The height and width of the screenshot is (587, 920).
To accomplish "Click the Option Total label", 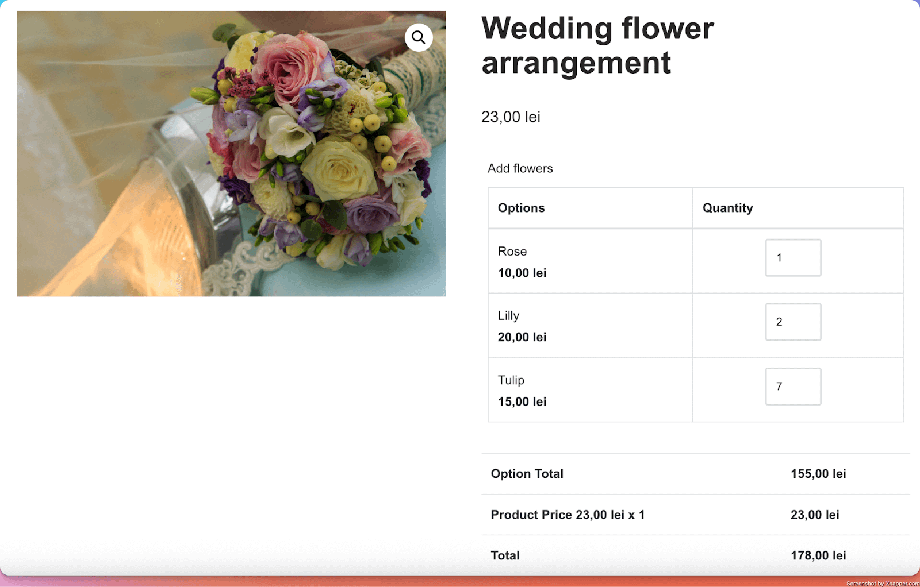I will [527, 474].
